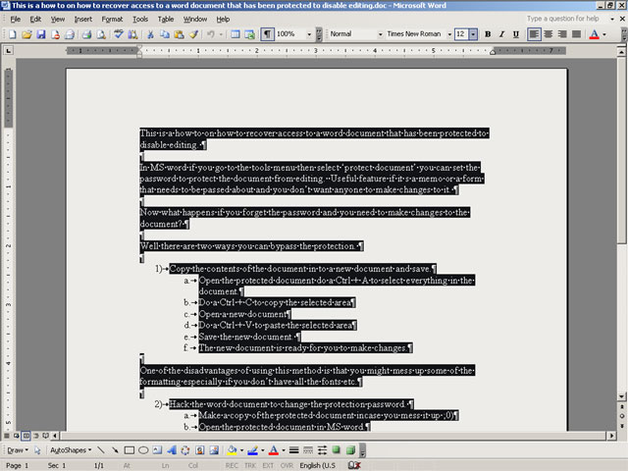This screenshot has width=628, height=471.
Task: Open the AutoShapes dropdown
Action: point(71,450)
